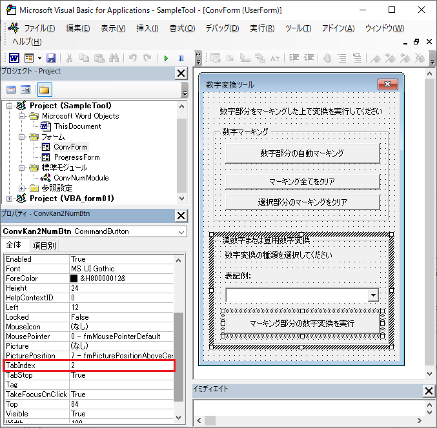The width and height of the screenshot is (437, 428).
Task: Select ProgressForm in project tree
Action: pyautogui.click(x=77, y=157)
